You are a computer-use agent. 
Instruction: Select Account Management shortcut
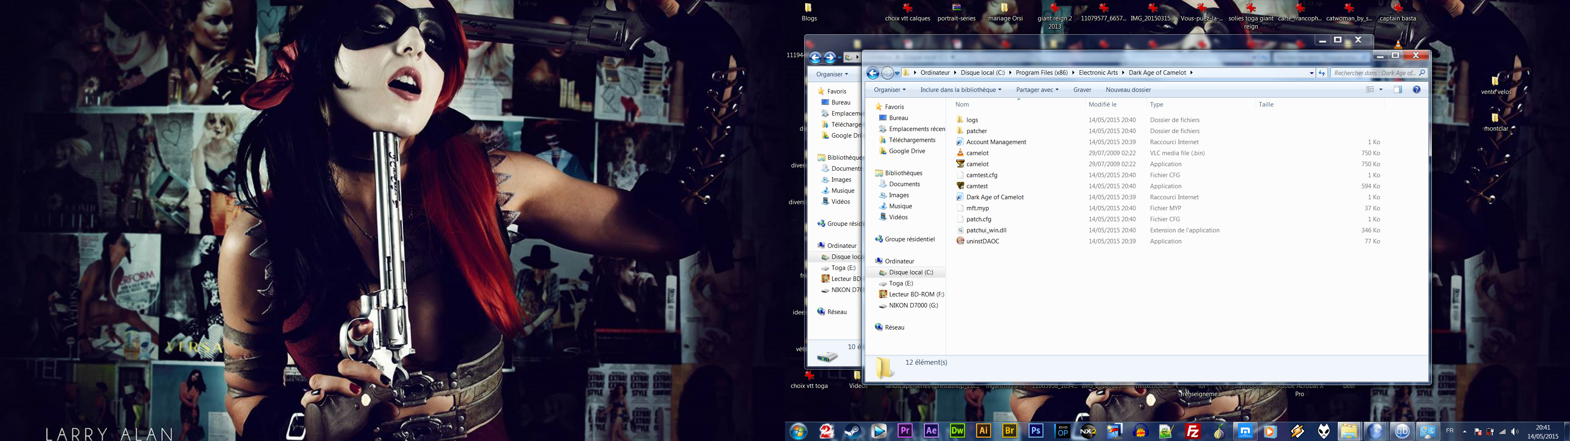[x=995, y=142]
